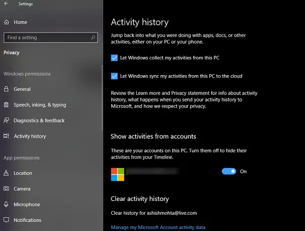Click the search magnifier icon

pos(93,37)
